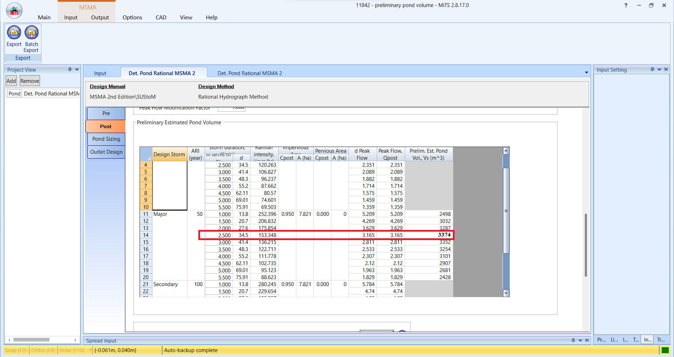This screenshot has width=674, height=357.
Task: Open the Outlet Design section
Action: (106, 152)
